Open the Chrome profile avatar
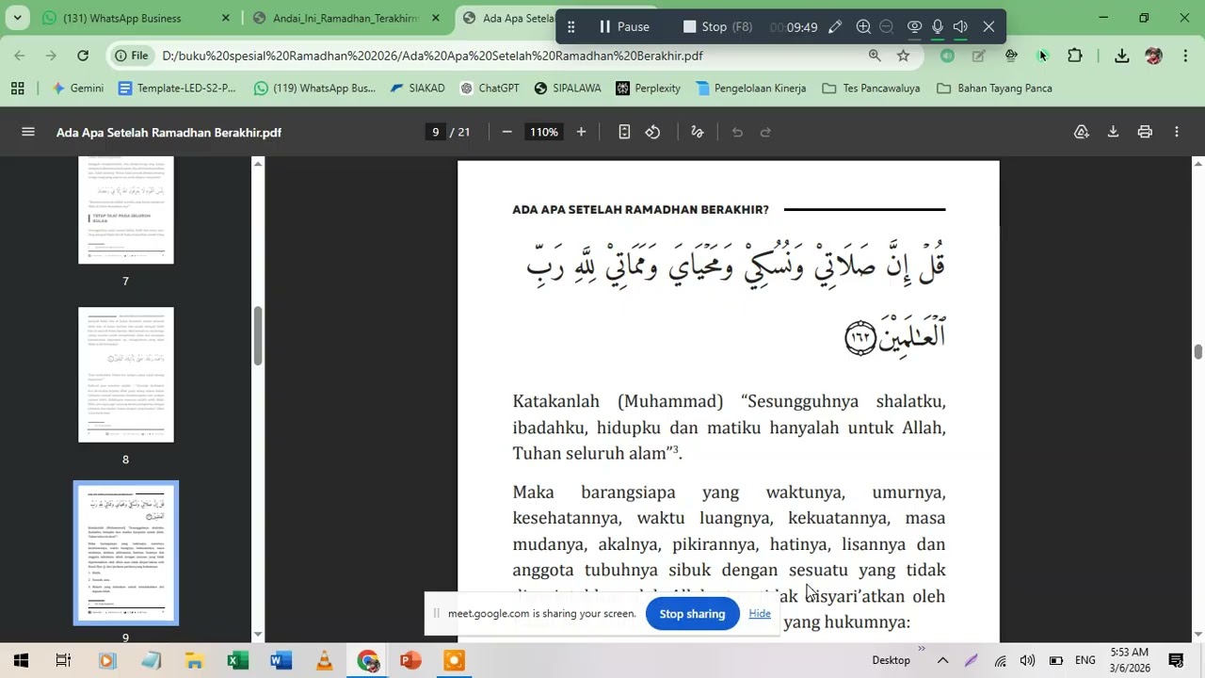Image resolution: width=1205 pixels, height=678 pixels. (1153, 56)
